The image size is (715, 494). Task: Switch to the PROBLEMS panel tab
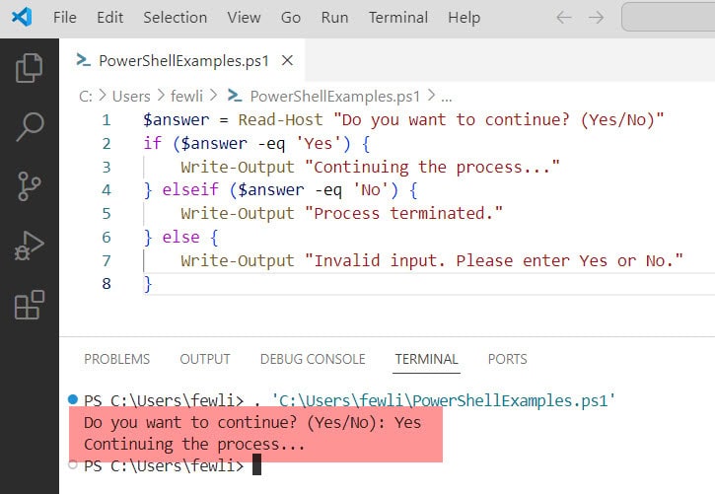tap(116, 359)
